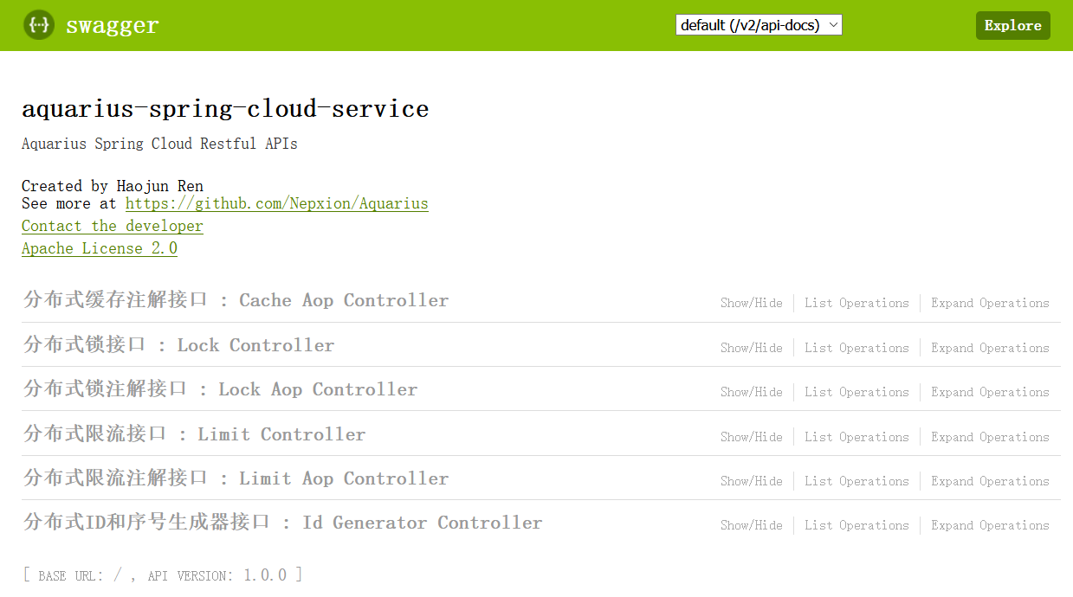Expand Operations for Cache Aop Controller

tap(990, 303)
